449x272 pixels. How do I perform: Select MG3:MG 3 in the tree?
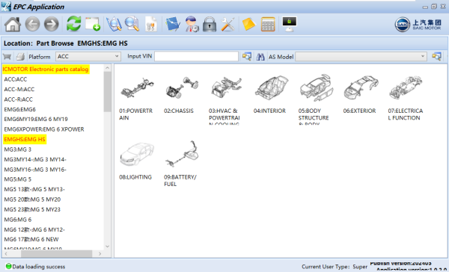pos(17,149)
